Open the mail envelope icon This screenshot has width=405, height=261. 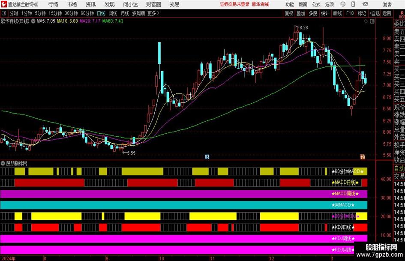tap(365, 4)
